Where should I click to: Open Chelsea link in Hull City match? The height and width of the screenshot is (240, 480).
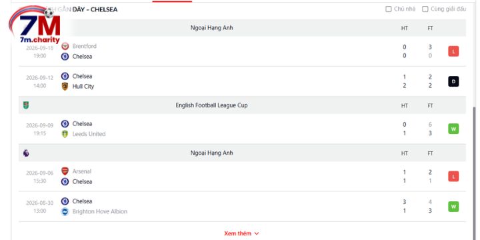coord(82,76)
